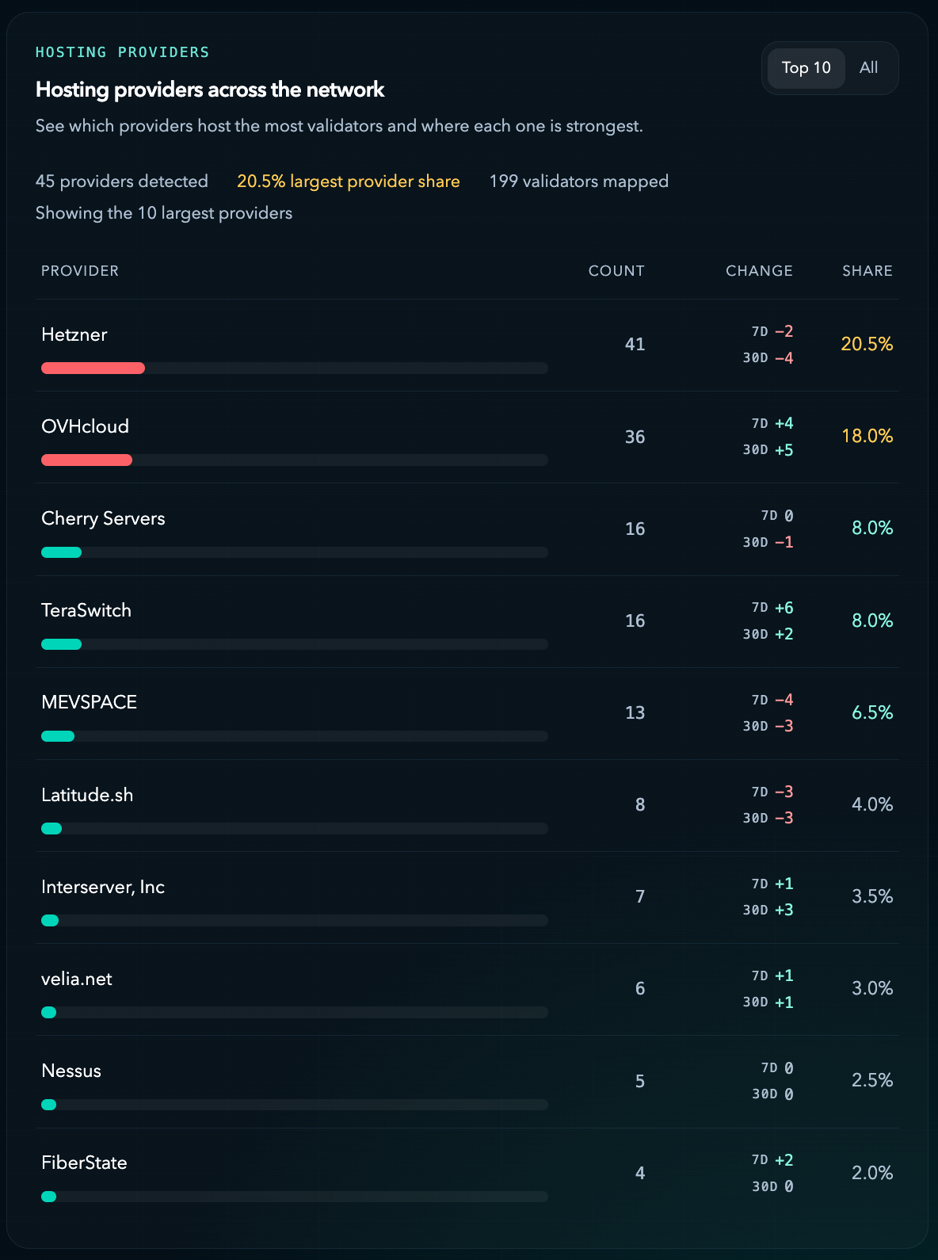
Task: Sort the table by the SHARE column
Action: pyautogui.click(x=867, y=270)
